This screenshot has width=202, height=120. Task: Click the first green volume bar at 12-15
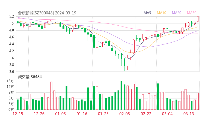(18, 104)
